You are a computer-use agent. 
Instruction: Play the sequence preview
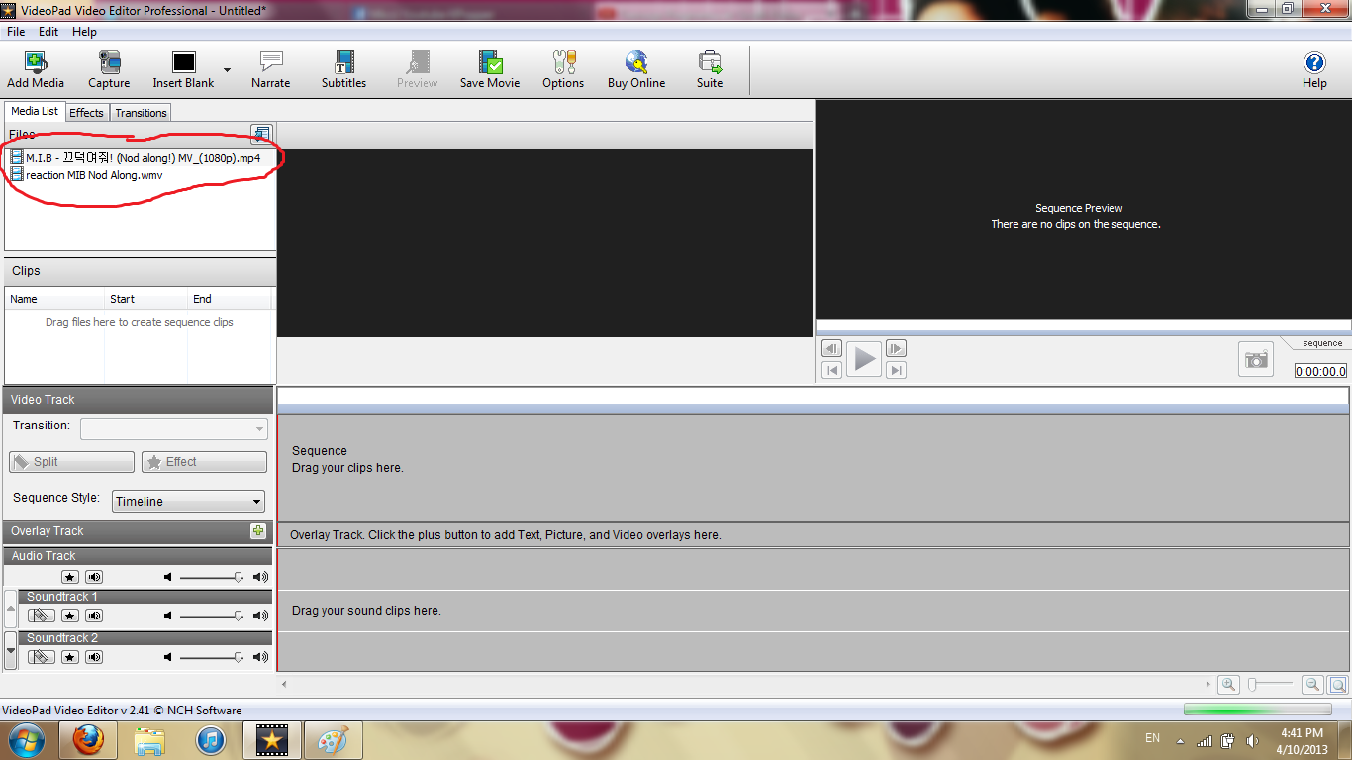864,358
